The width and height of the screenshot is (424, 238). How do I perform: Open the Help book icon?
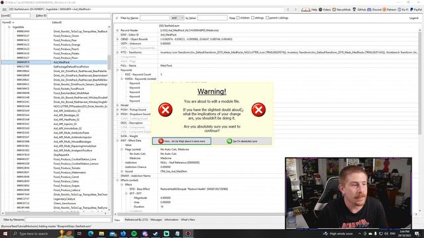(306, 9)
